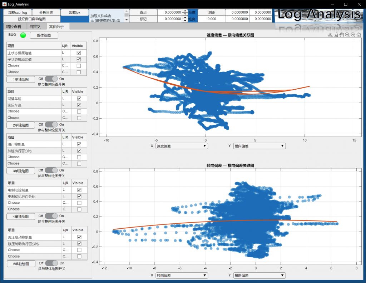Flip the On/Off slider beside 3单独绘图
This screenshot has height=283, width=366.
pos(51,170)
